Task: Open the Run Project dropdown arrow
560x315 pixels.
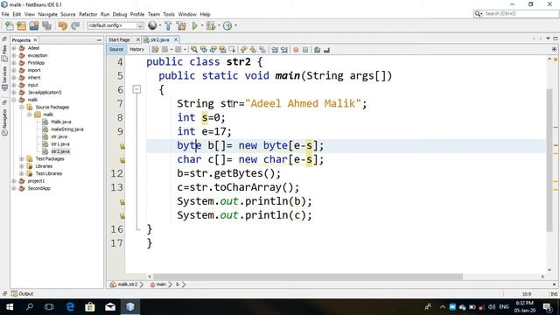Action: coord(202,25)
